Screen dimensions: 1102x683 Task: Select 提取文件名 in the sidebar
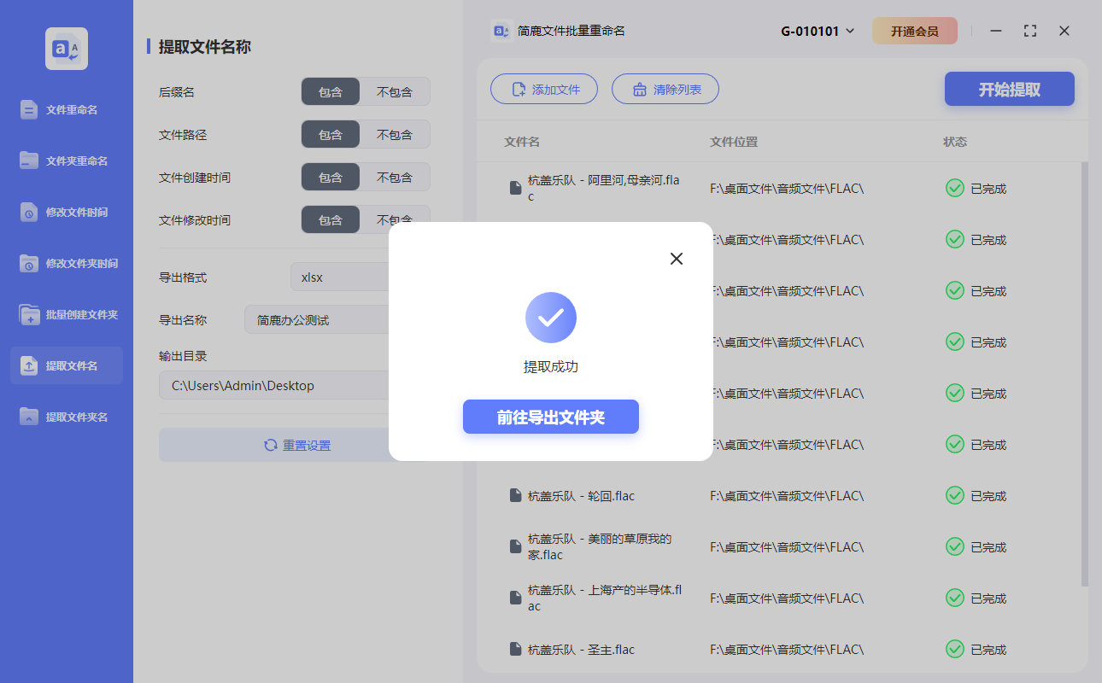(67, 365)
